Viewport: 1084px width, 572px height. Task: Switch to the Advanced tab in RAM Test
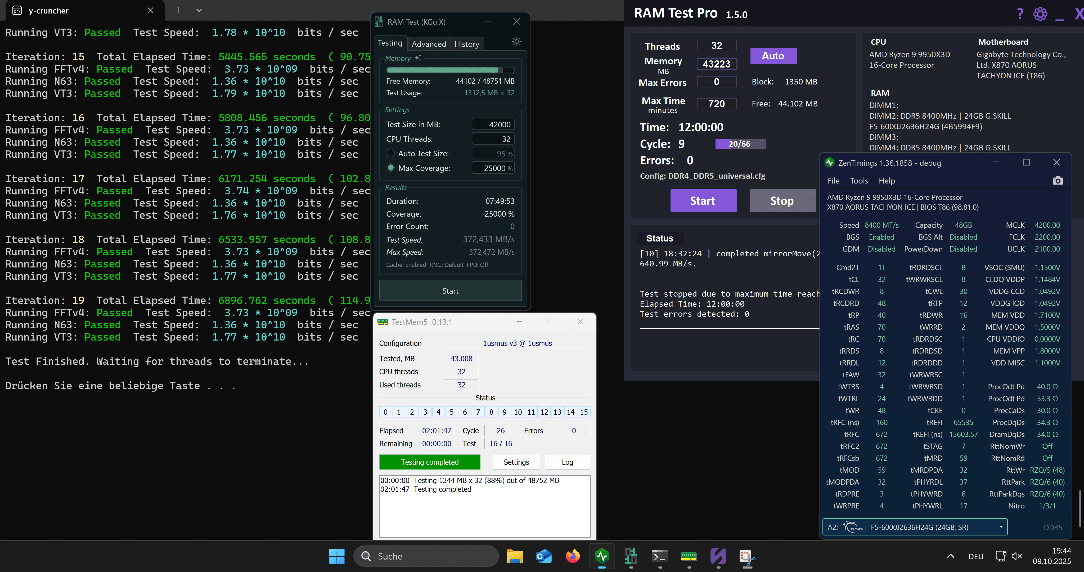point(428,44)
